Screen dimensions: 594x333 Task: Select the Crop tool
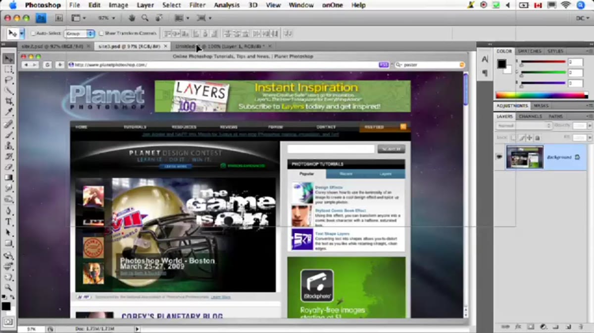click(x=8, y=101)
